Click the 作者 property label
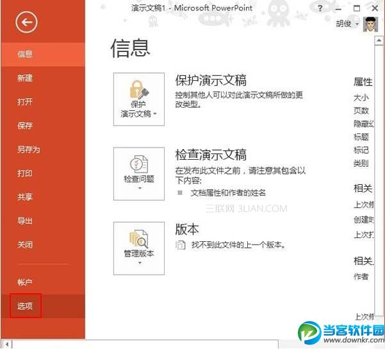This screenshot has height=349, width=385. click(361, 277)
